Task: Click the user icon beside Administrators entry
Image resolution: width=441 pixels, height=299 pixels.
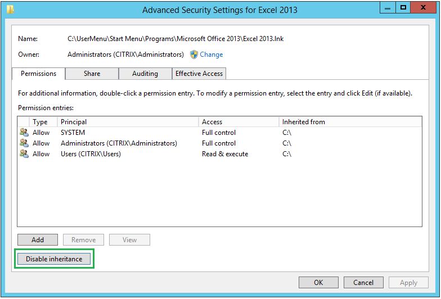Action: pos(24,143)
